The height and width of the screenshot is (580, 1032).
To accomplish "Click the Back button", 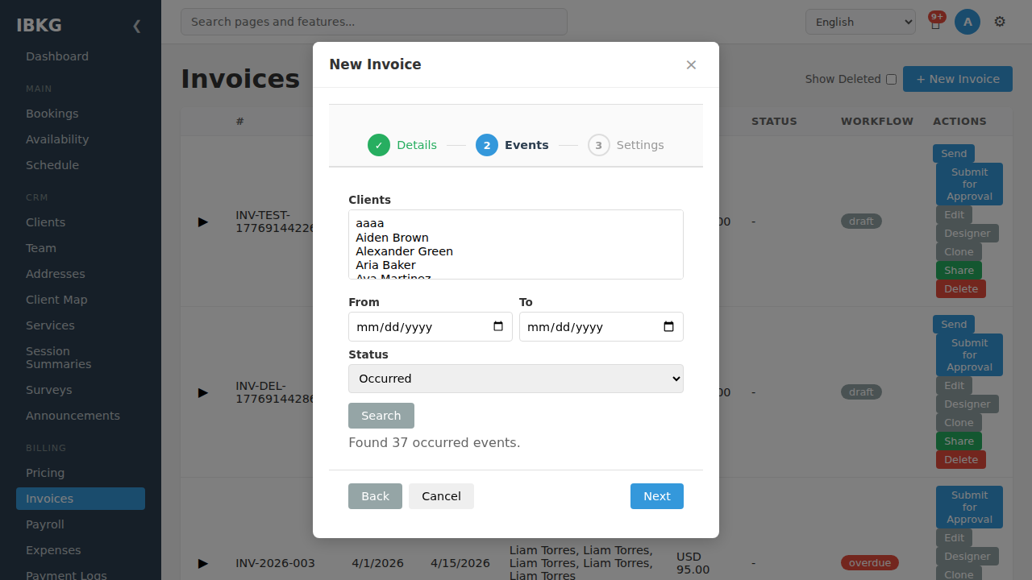I will (x=375, y=496).
